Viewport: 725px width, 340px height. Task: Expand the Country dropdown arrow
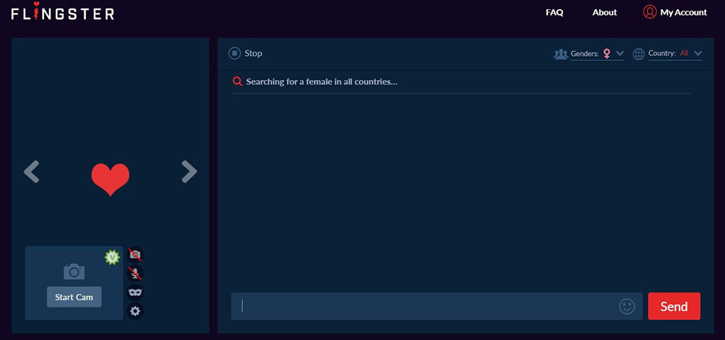pos(698,53)
